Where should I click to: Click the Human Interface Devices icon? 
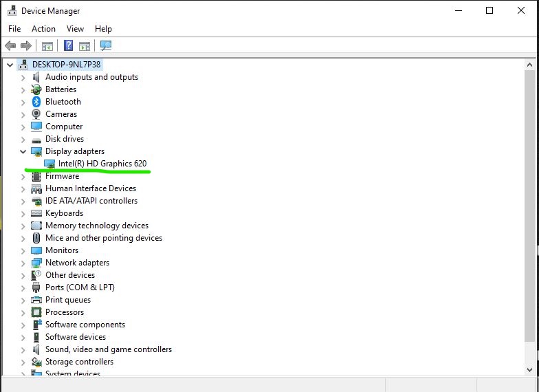[36, 188]
